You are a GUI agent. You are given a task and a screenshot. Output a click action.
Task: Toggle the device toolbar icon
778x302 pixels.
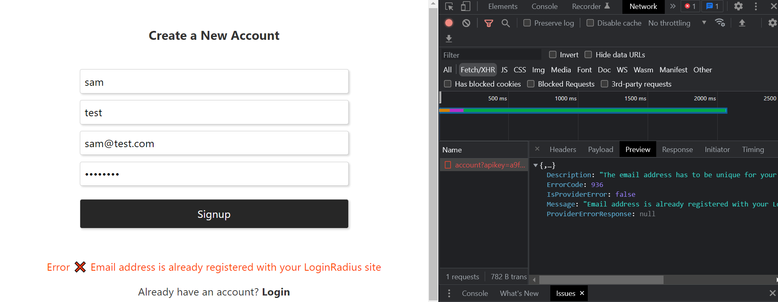point(466,7)
